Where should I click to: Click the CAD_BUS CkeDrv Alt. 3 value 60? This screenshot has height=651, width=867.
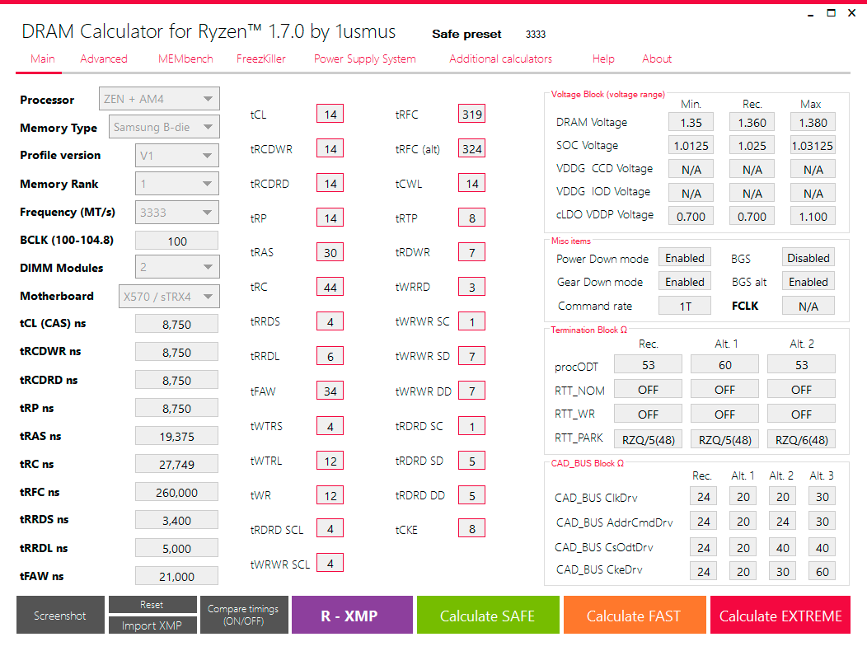click(x=822, y=571)
